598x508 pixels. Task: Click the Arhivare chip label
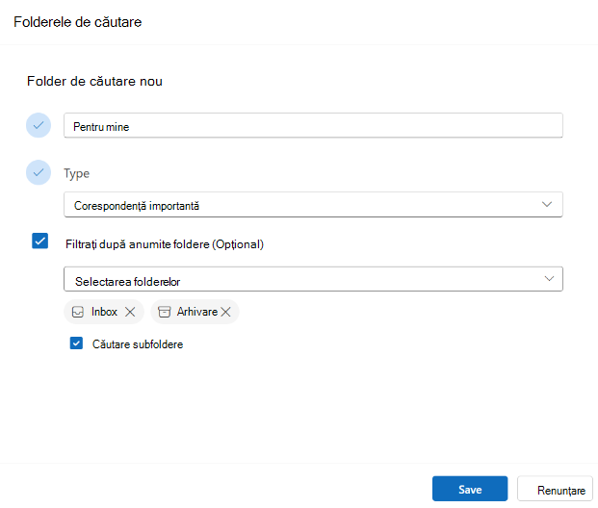(x=197, y=312)
